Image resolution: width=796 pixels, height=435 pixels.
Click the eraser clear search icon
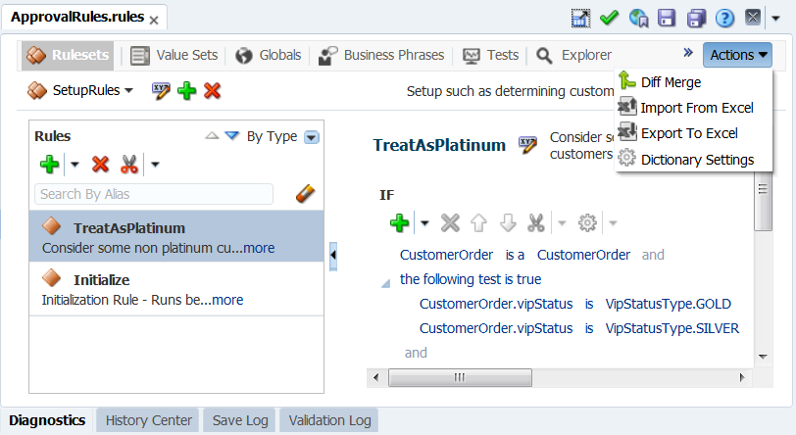[305, 193]
